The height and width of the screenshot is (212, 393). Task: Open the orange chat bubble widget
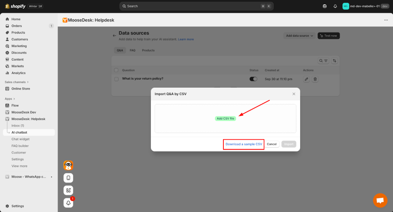380,200
